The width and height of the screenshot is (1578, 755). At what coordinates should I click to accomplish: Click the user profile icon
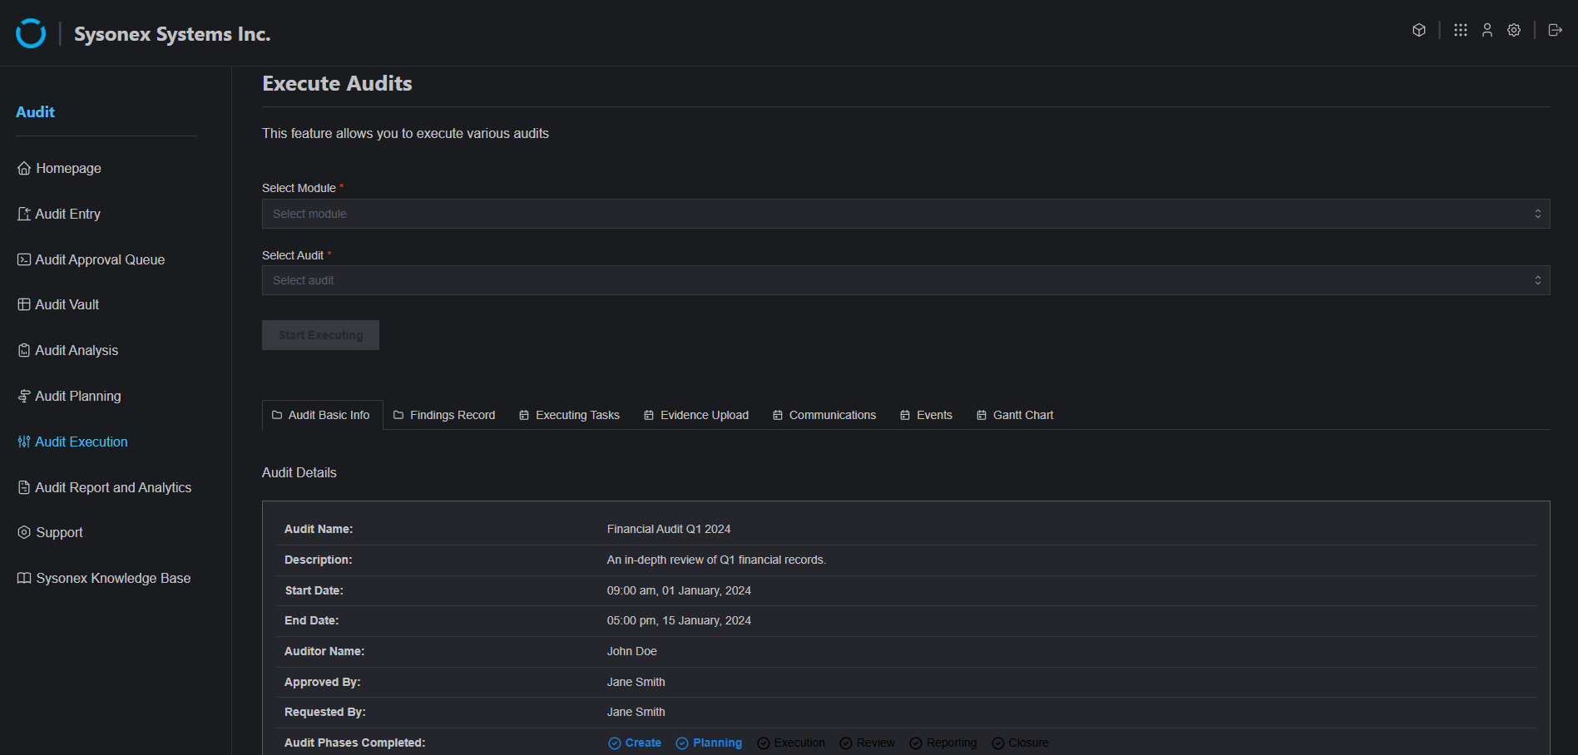click(1487, 30)
